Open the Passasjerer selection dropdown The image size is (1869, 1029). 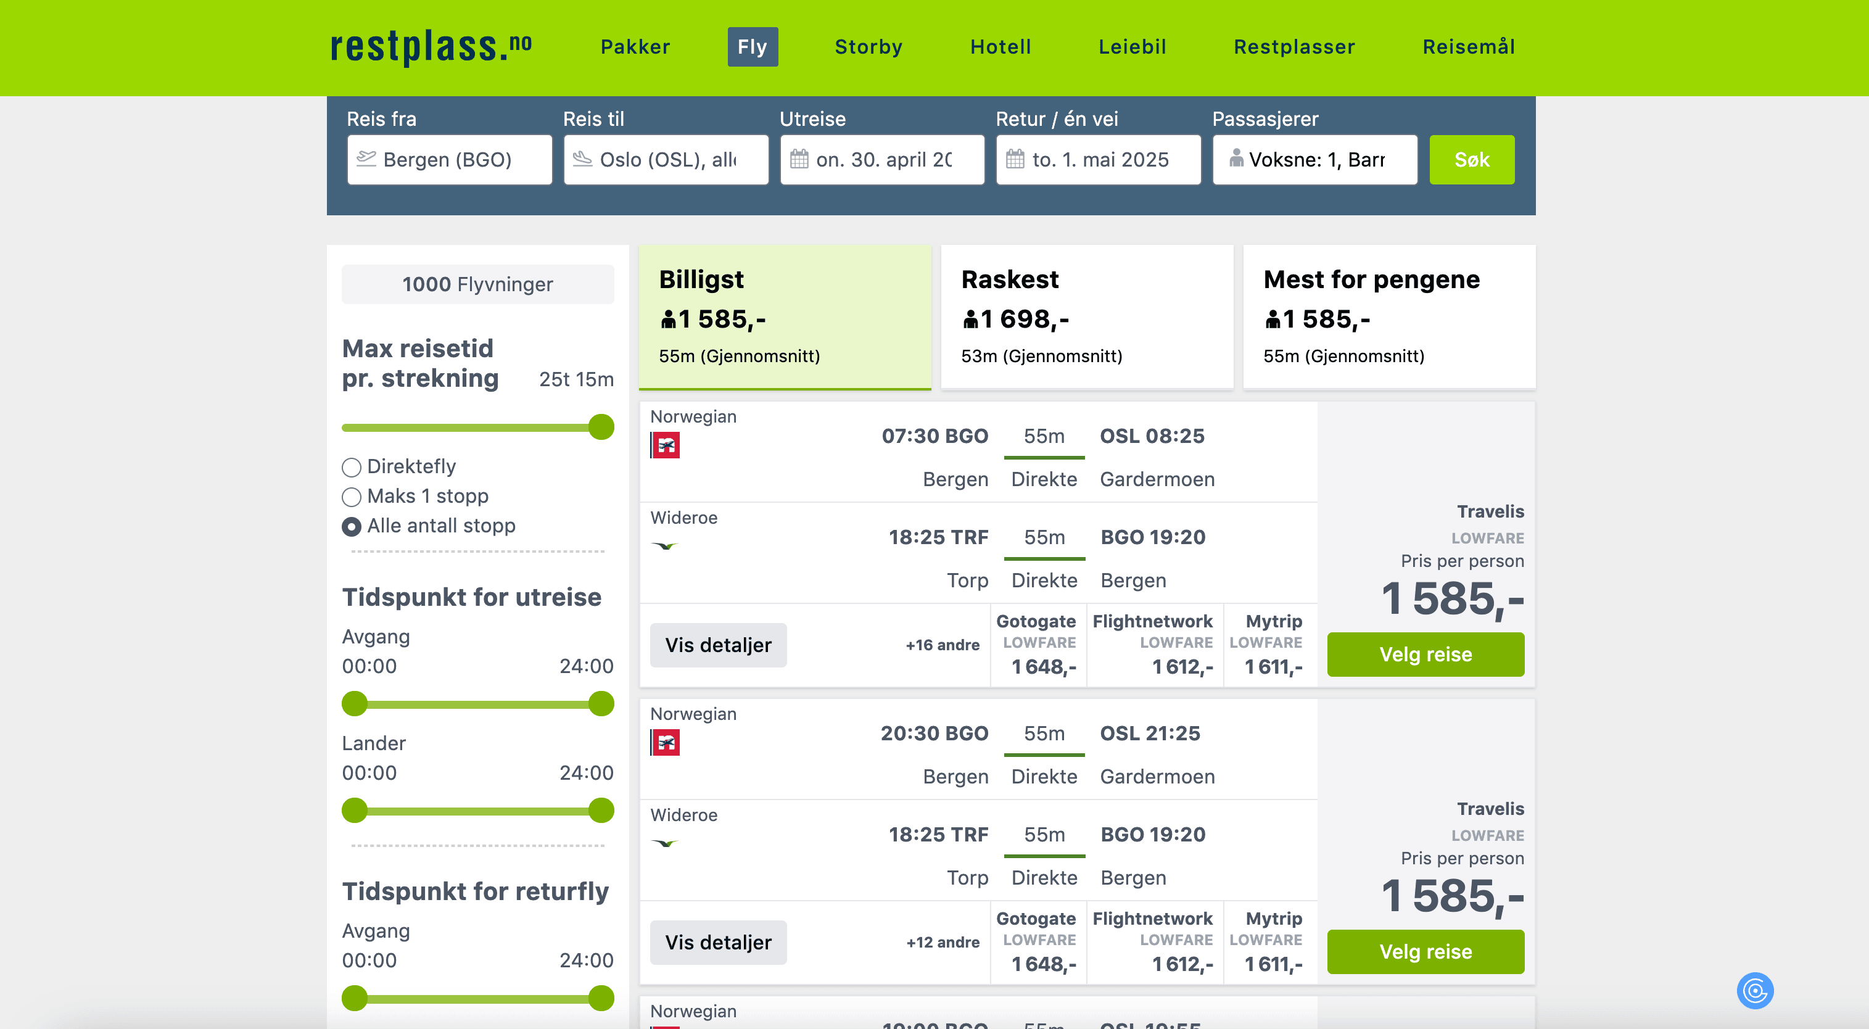click(1314, 159)
